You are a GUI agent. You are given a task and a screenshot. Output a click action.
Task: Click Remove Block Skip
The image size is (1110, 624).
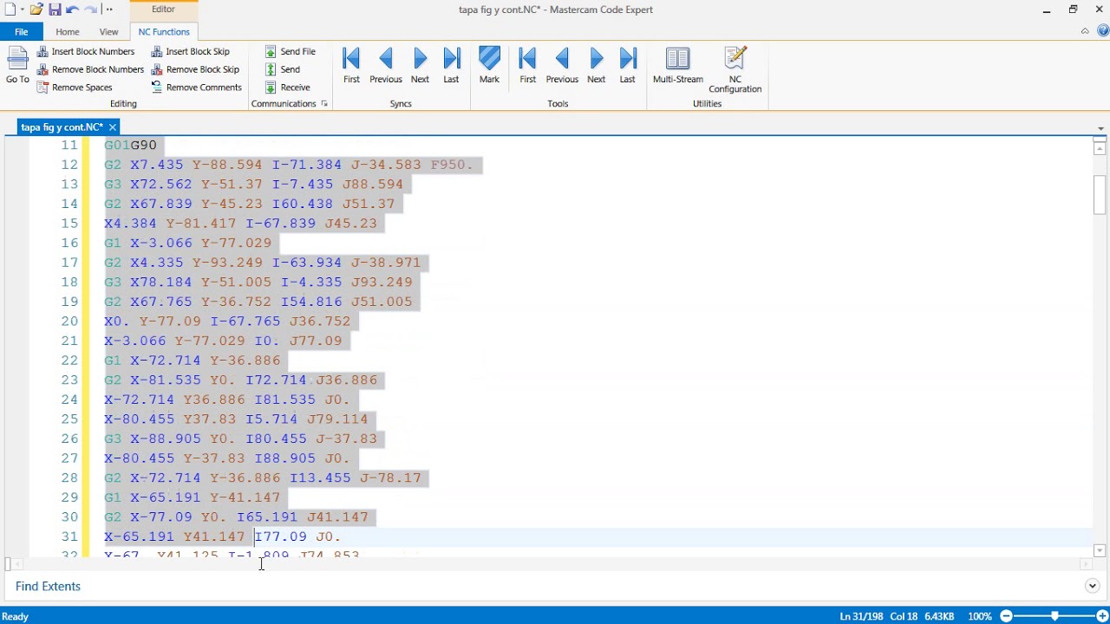point(195,69)
